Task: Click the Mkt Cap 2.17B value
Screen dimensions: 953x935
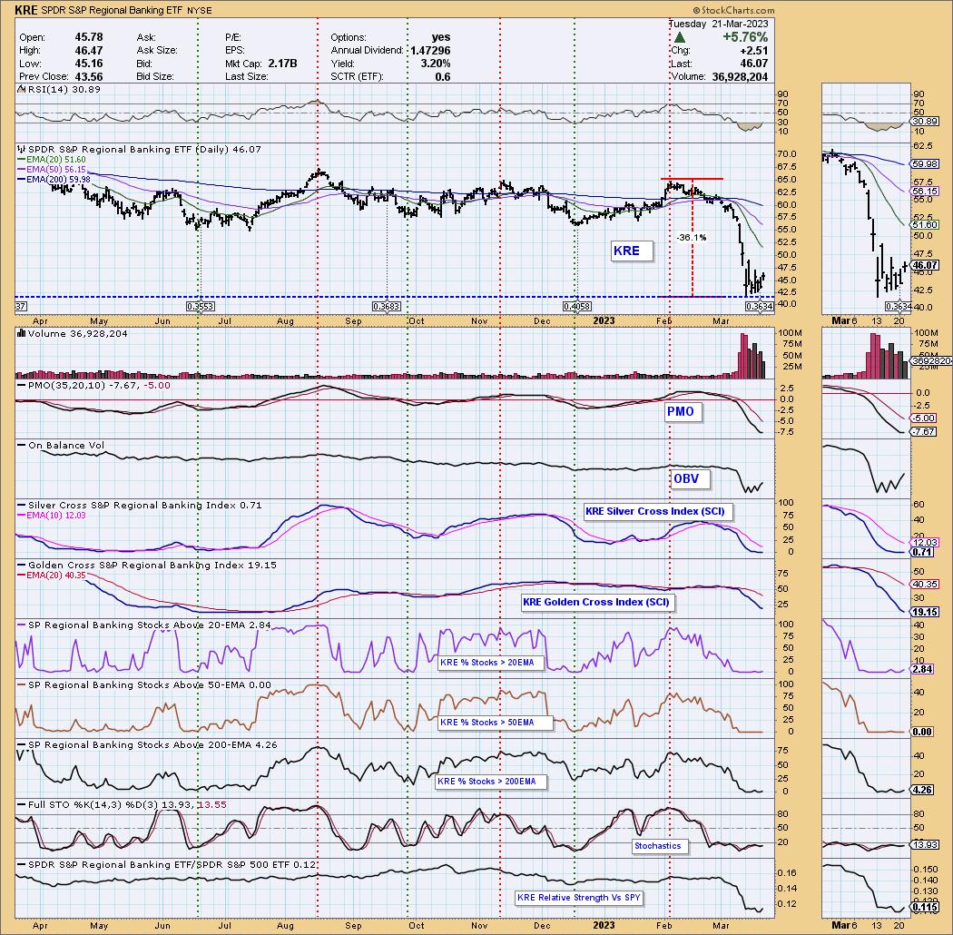Action: coord(281,64)
